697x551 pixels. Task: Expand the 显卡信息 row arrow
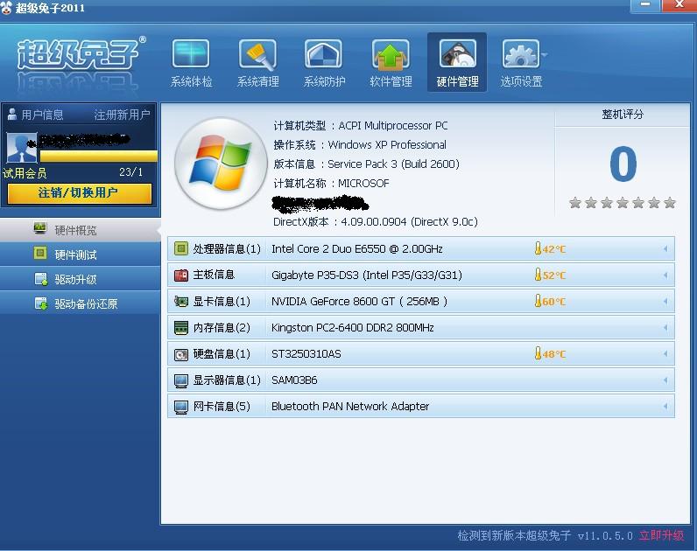point(665,301)
